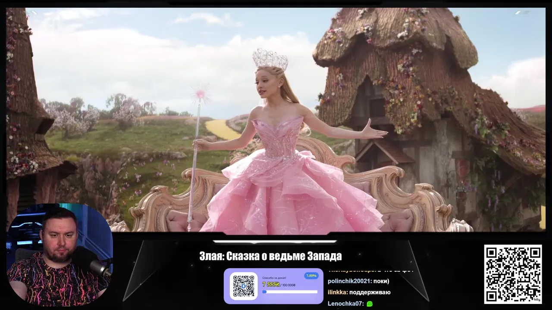Click the large QR code at bottom right
The width and height of the screenshot is (552, 310).
[x=513, y=274]
